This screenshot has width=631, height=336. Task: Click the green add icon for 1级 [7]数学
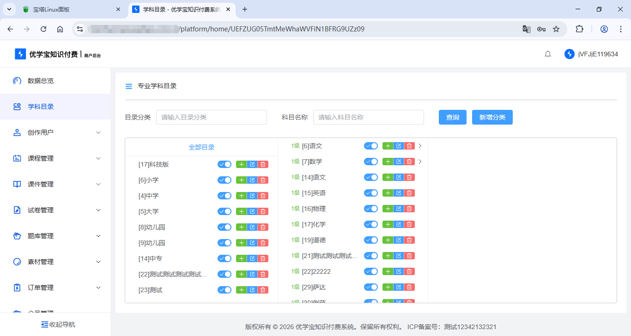pyautogui.click(x=388, y=161)
